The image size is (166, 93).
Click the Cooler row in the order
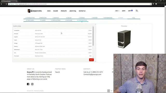point(53,40)
